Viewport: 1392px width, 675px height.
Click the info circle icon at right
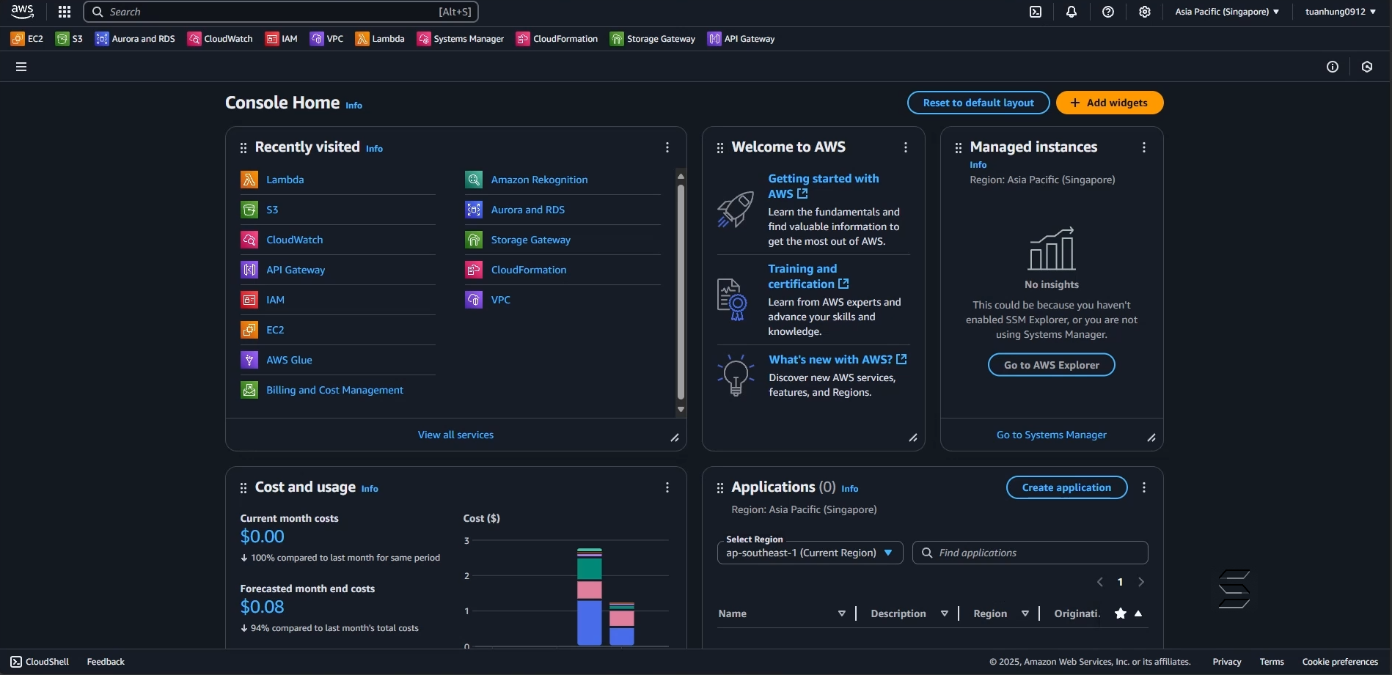click(x=1333, y=67)
